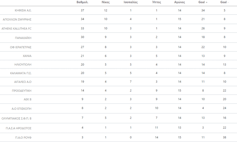The height and width of the screenshot is (142, 237).
Task: Open the ΑΕΚ Β team entry
Action: (27, 99)
